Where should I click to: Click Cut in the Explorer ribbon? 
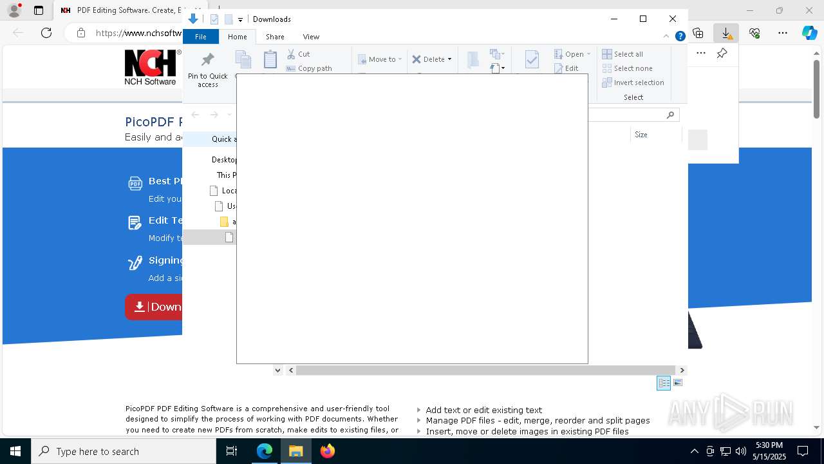[298, 54]
